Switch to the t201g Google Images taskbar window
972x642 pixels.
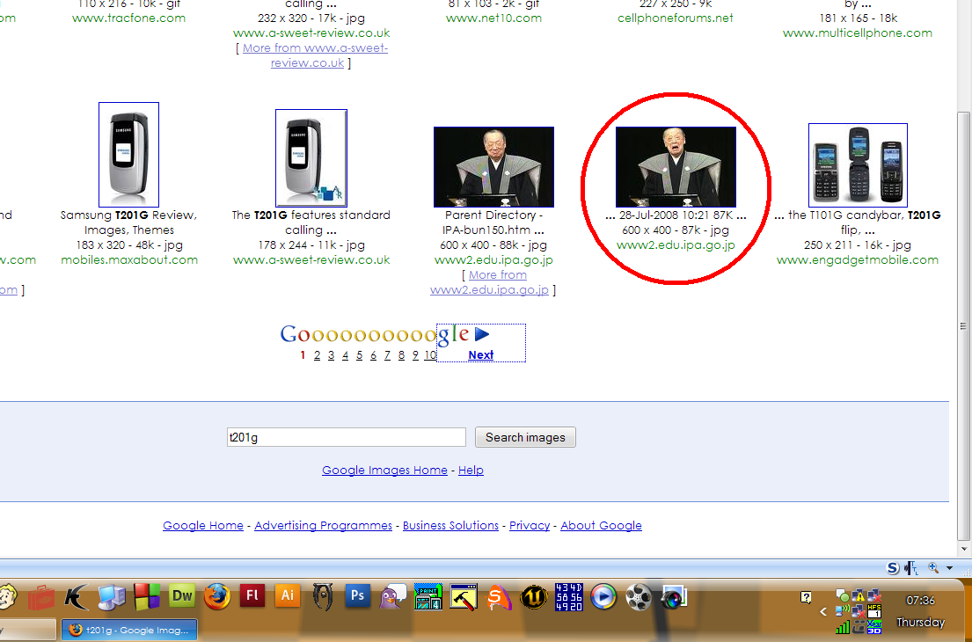coord(129,630)
